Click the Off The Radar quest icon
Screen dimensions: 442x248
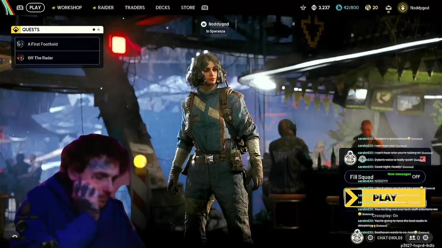[x=21, y=58]
